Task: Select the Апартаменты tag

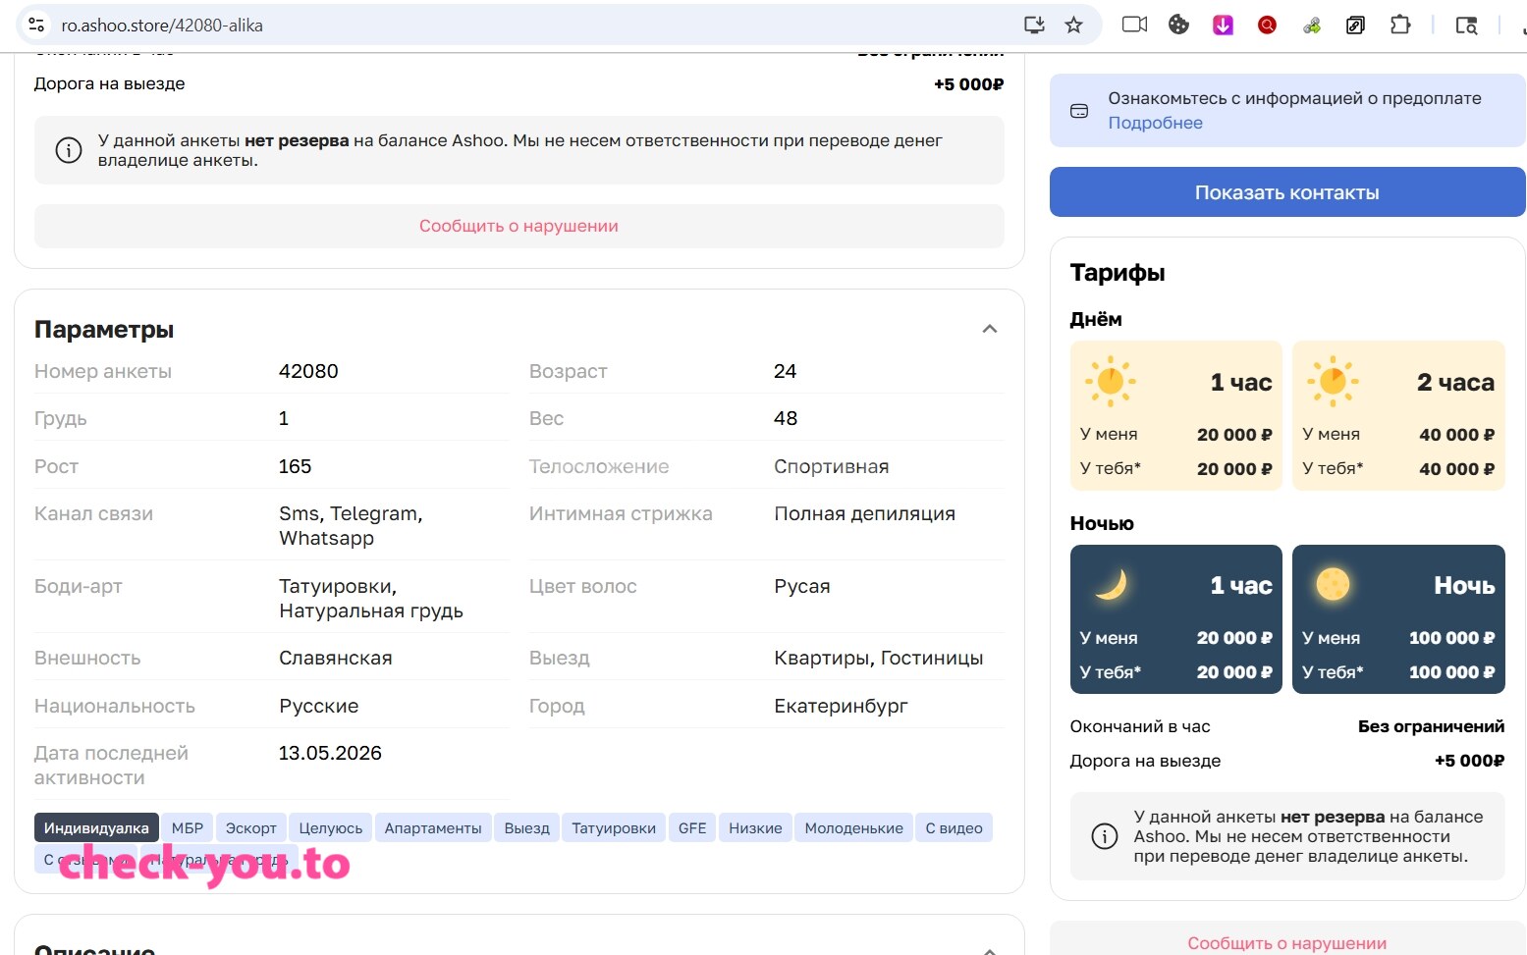Action: point(433,827)
